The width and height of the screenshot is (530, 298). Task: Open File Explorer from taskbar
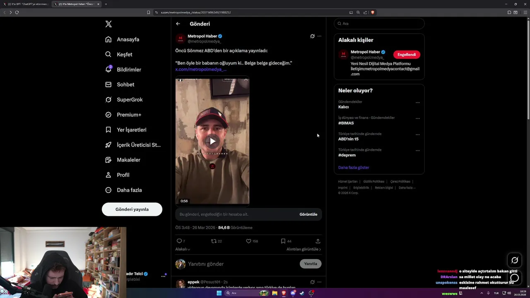(x=275, y=293)
